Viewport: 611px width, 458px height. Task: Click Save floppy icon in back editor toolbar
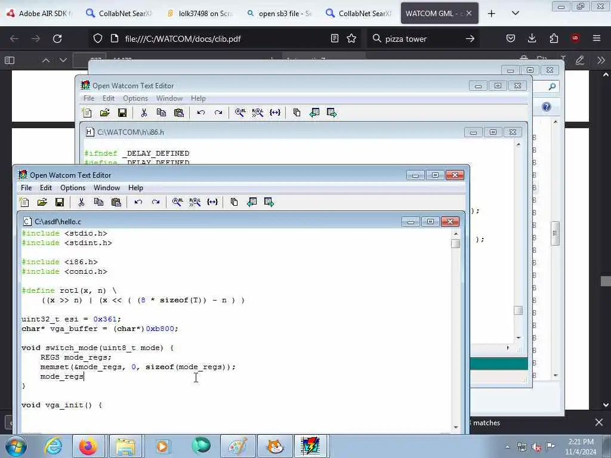coord(122,113)
